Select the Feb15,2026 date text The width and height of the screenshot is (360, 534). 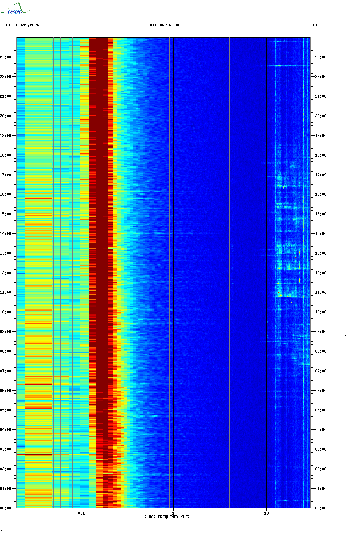pos(27,25)
